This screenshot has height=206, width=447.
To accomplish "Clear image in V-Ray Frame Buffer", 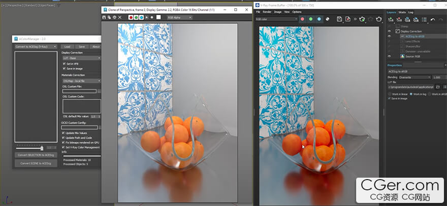I will (348, 19).
